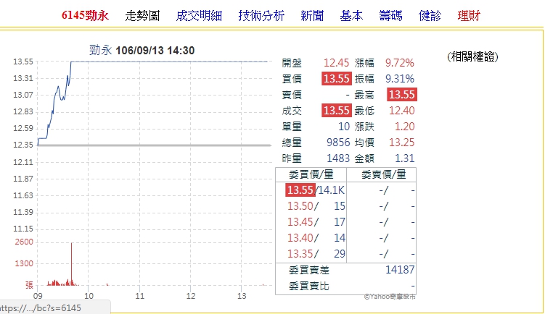
Task: Click the 1300 volume axis label
Action: click(x=24, y=264)
